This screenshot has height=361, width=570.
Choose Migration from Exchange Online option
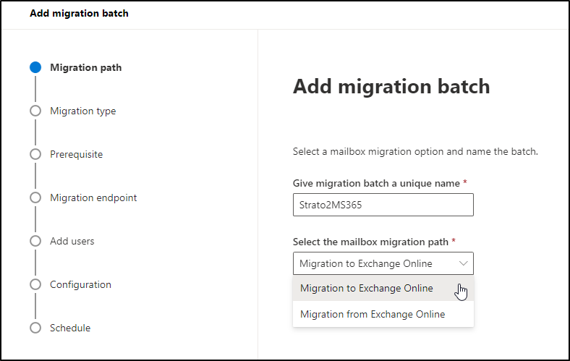(x=383, y=314)
